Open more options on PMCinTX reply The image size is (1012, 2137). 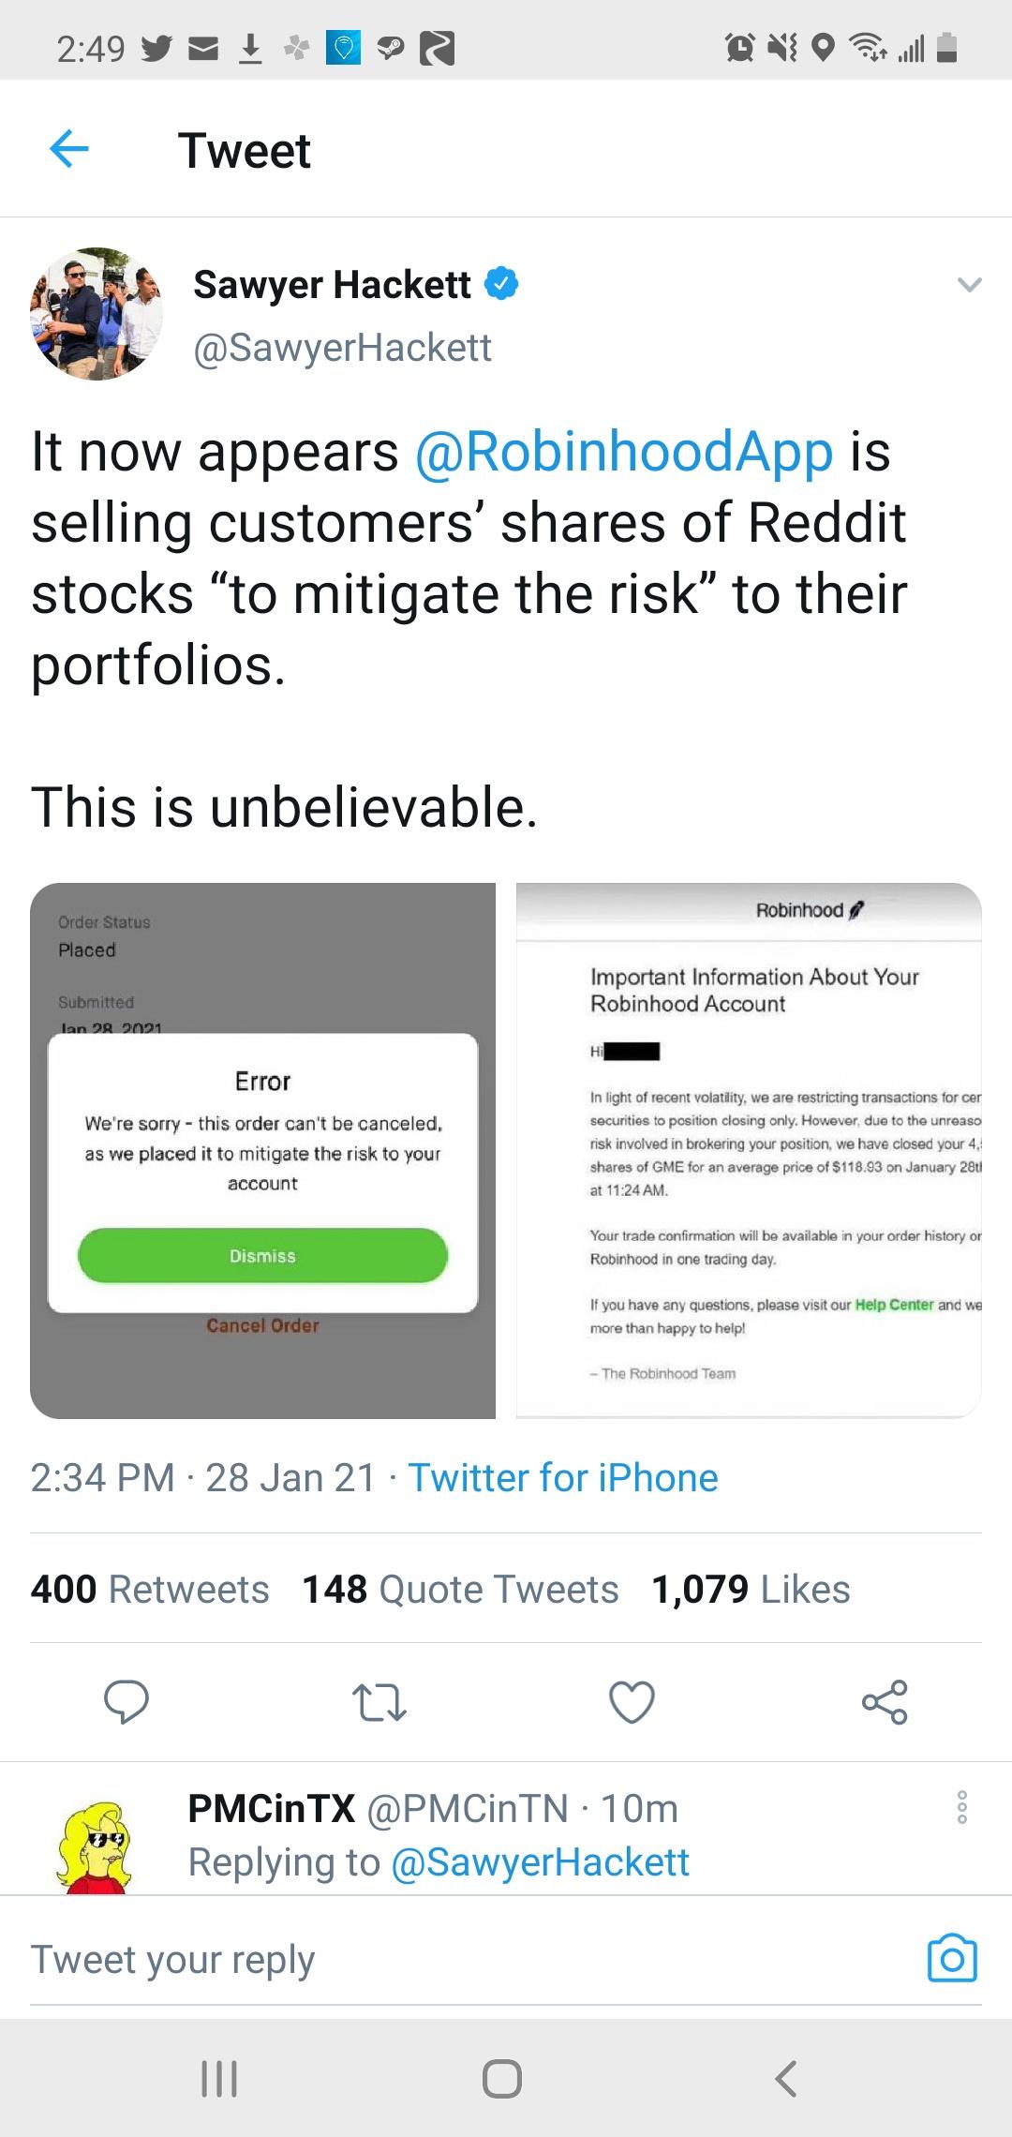click(x=960, y=1807)
